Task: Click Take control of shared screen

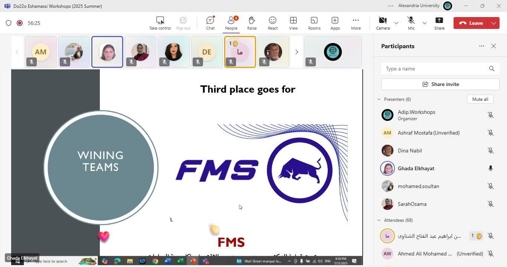Action: 160,23
